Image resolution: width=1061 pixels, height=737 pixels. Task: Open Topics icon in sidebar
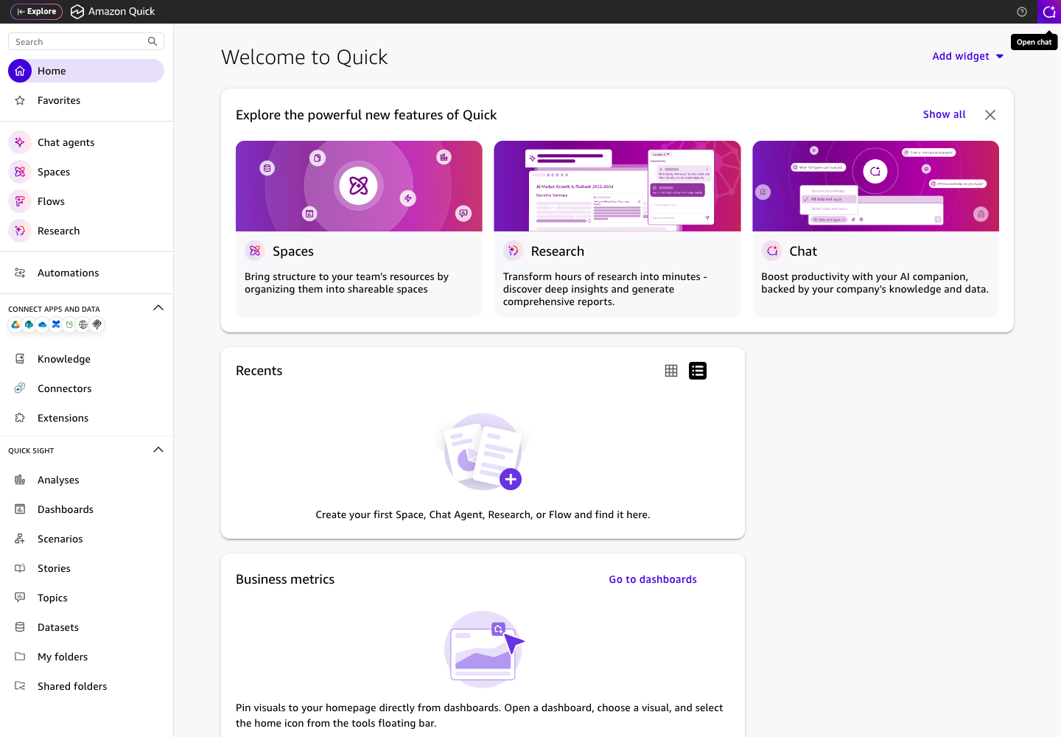pos(20,598)
